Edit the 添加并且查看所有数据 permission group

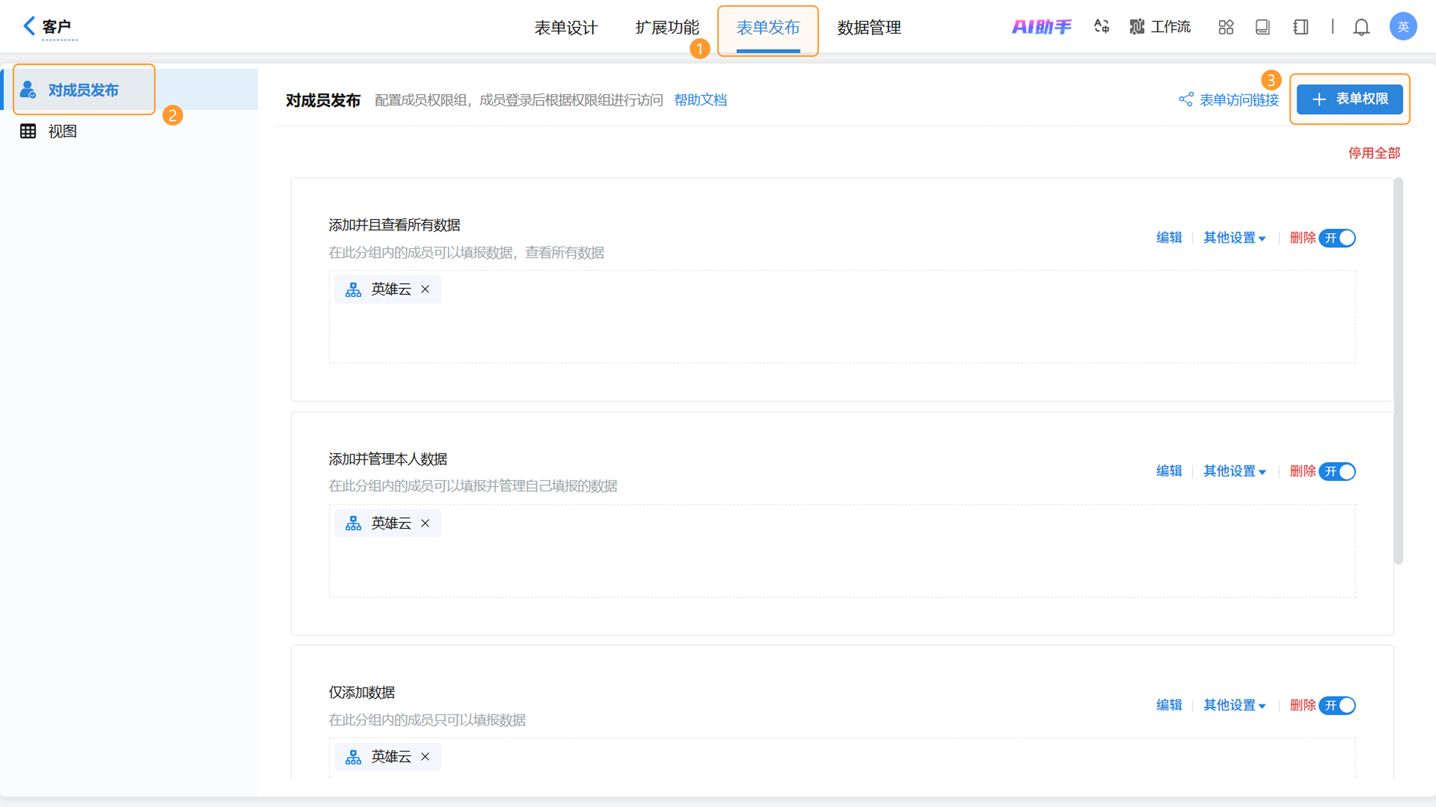[1169, 238]
